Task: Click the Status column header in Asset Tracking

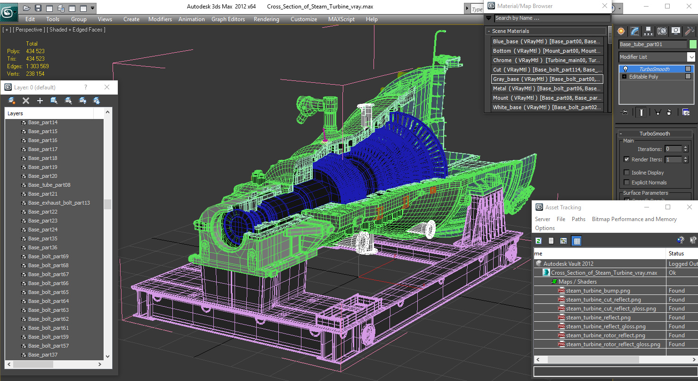Action: pyautogui.click(x=682, y=254)
